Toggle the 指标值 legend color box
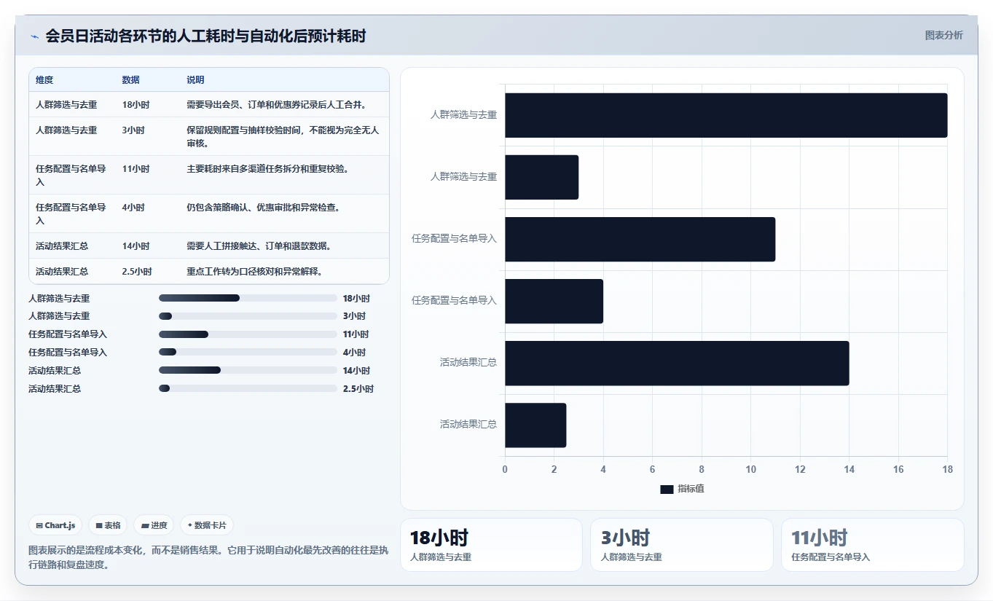This screenshot has width=993, height=601. [x=667, y=490]
